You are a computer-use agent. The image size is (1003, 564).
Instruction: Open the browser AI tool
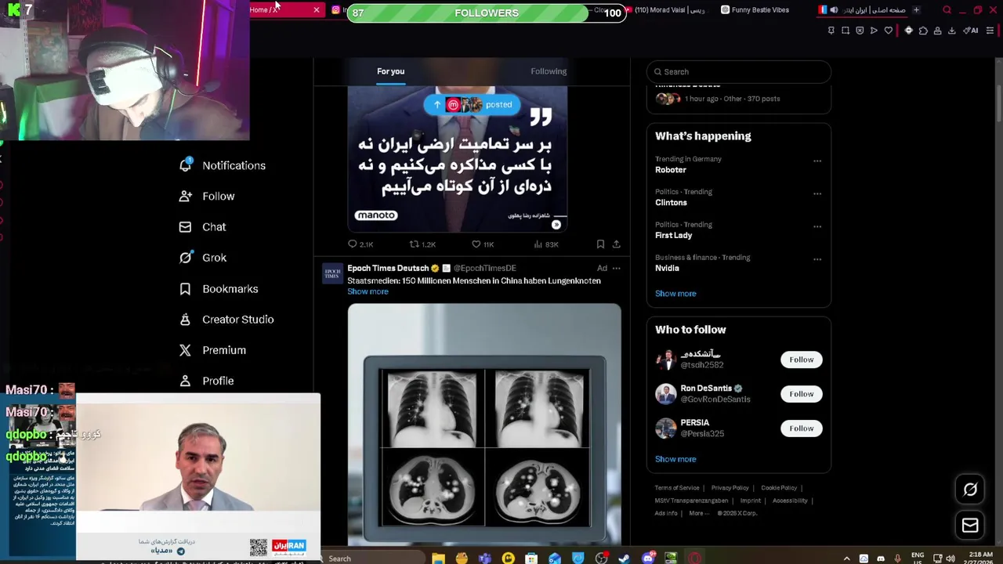coord(970,31)
